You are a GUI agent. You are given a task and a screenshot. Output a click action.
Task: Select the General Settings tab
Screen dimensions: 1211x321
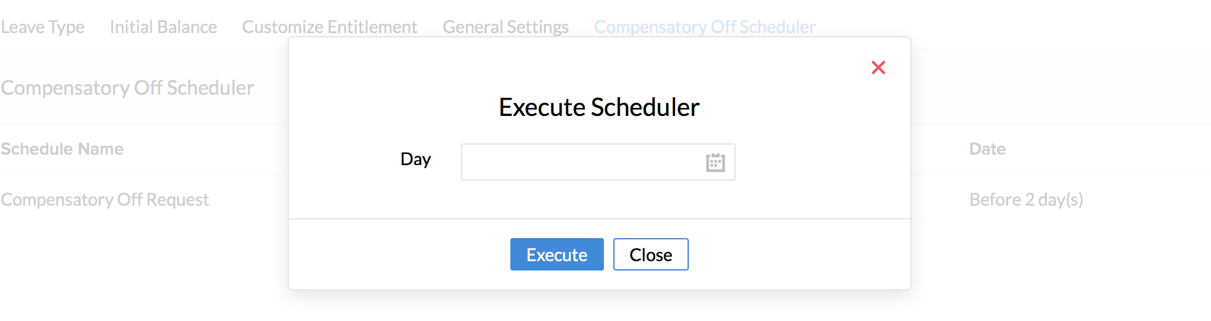[505, 27]
